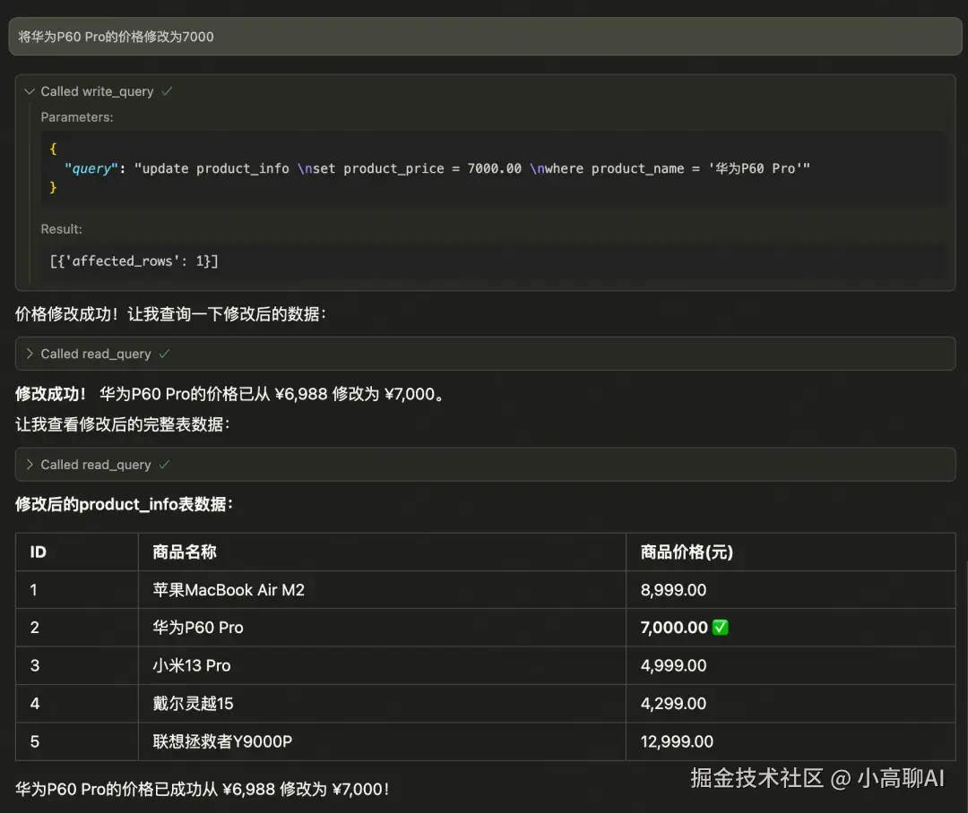The height and width of the screenshot is (813, 968).
Task: Click the 'Result:' label
Action: [61, 229]
